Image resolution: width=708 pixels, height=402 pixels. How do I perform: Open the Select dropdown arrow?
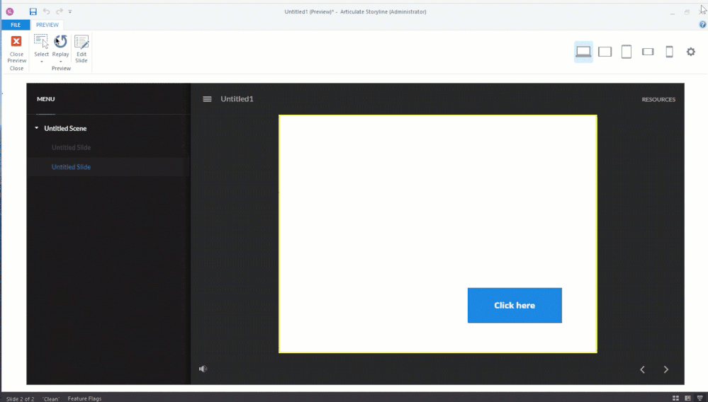click(42, 62)
